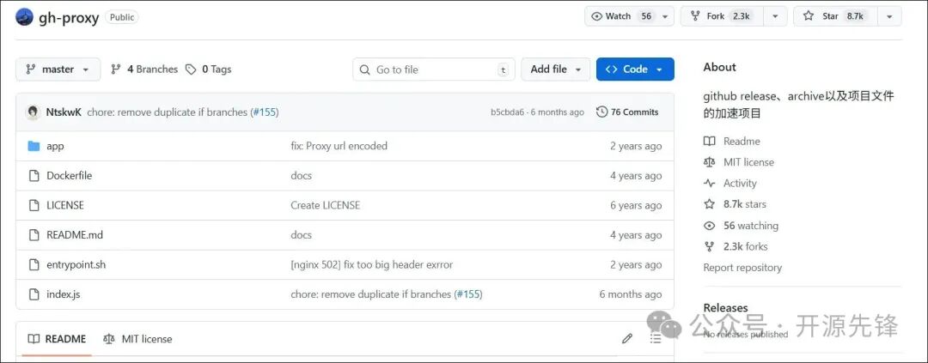The width and height of the screenshot is (928, 363).
Task: Open the Releases heading link
Action: click(725, 307)
